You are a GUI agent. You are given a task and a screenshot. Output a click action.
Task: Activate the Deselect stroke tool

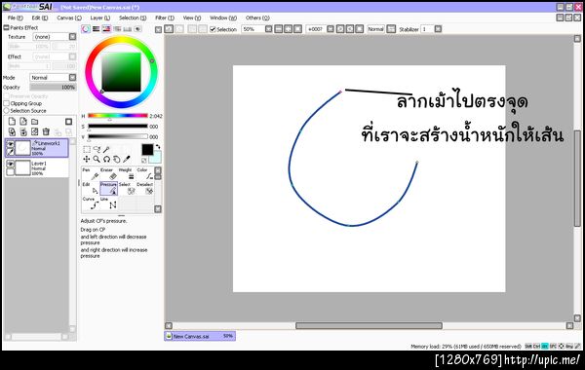tap(144, 188)
